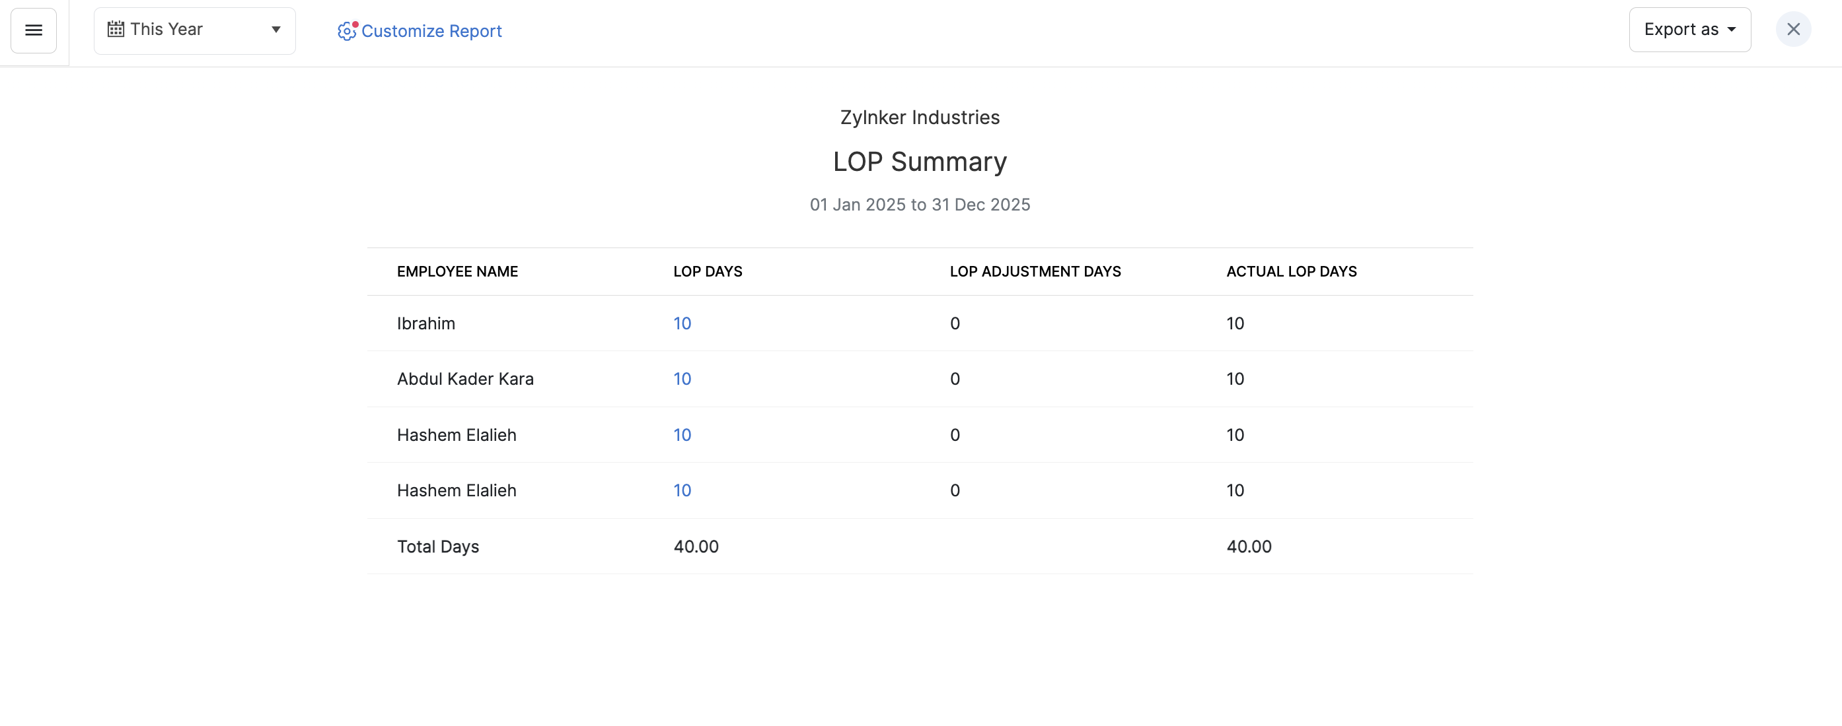Open Abdul Kader Kara's LOP days link

coord(681,379)
